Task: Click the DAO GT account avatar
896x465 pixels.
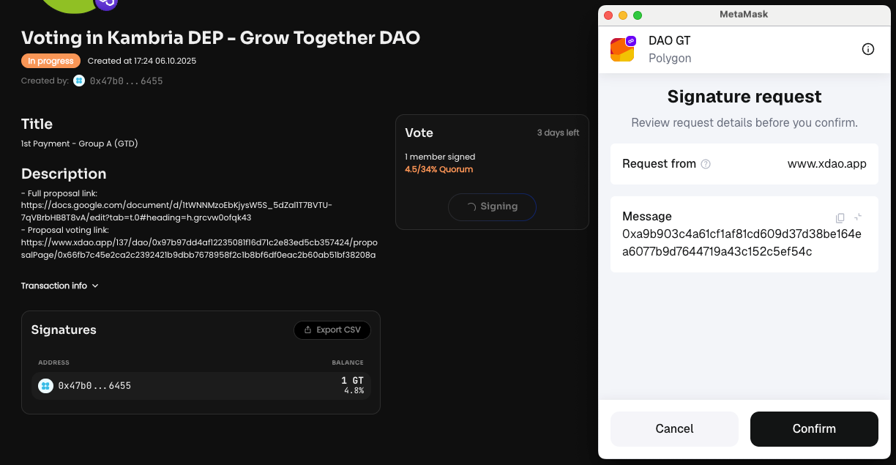Action: pos(622,50)
